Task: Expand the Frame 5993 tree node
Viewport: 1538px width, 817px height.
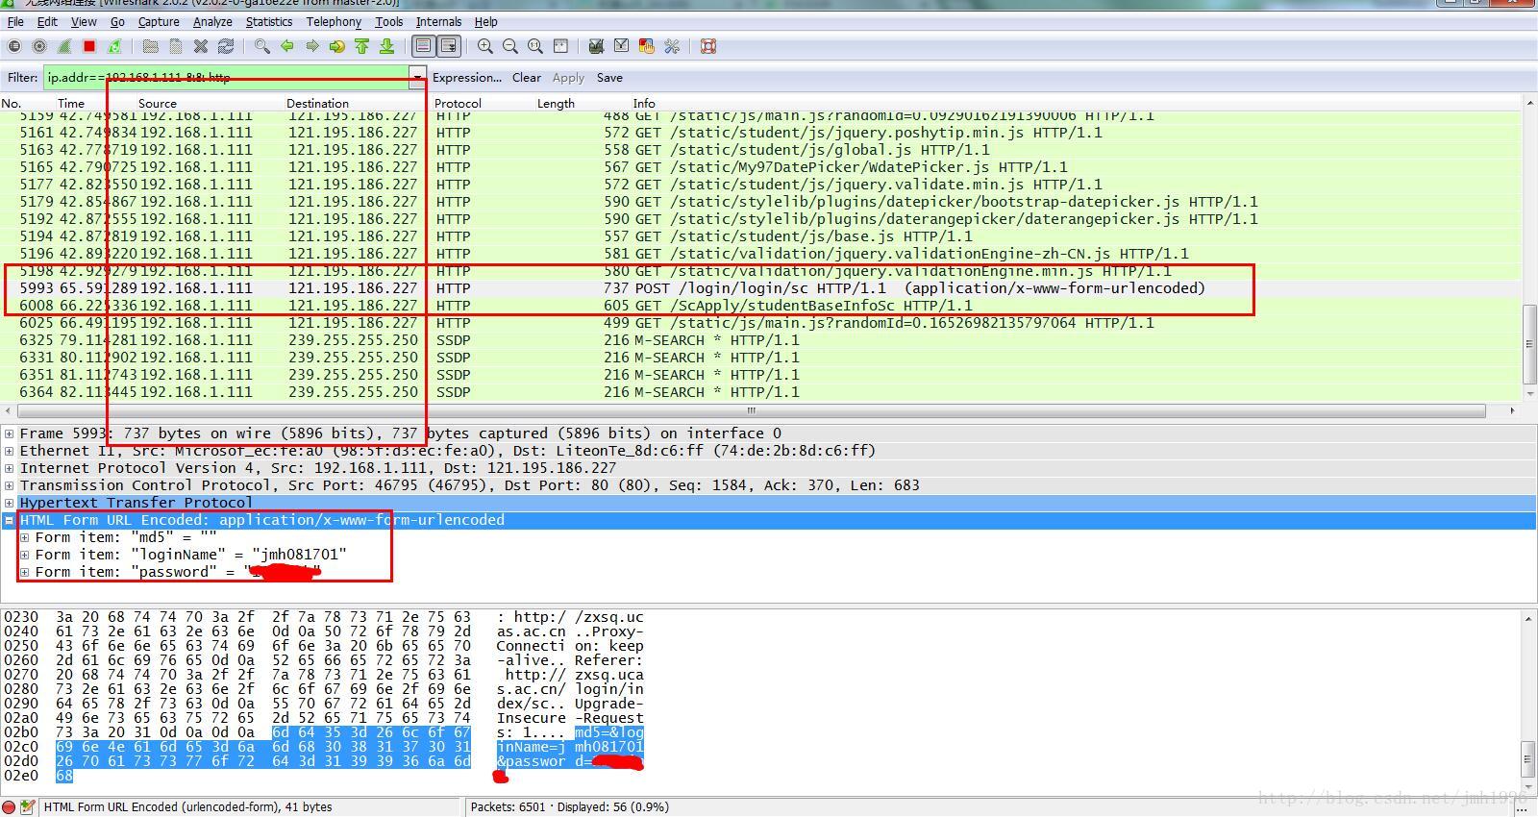Action: 9,433
